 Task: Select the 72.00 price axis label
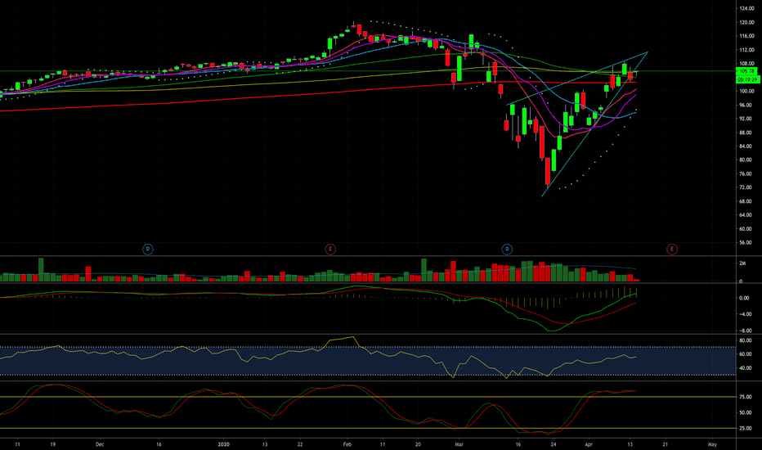point(746,187)
